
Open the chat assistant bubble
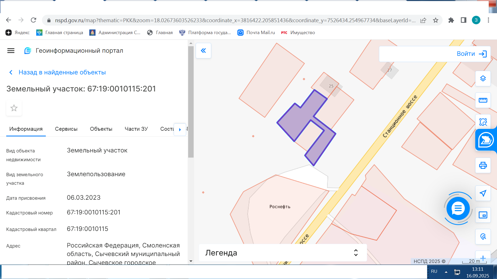[458, 208]
